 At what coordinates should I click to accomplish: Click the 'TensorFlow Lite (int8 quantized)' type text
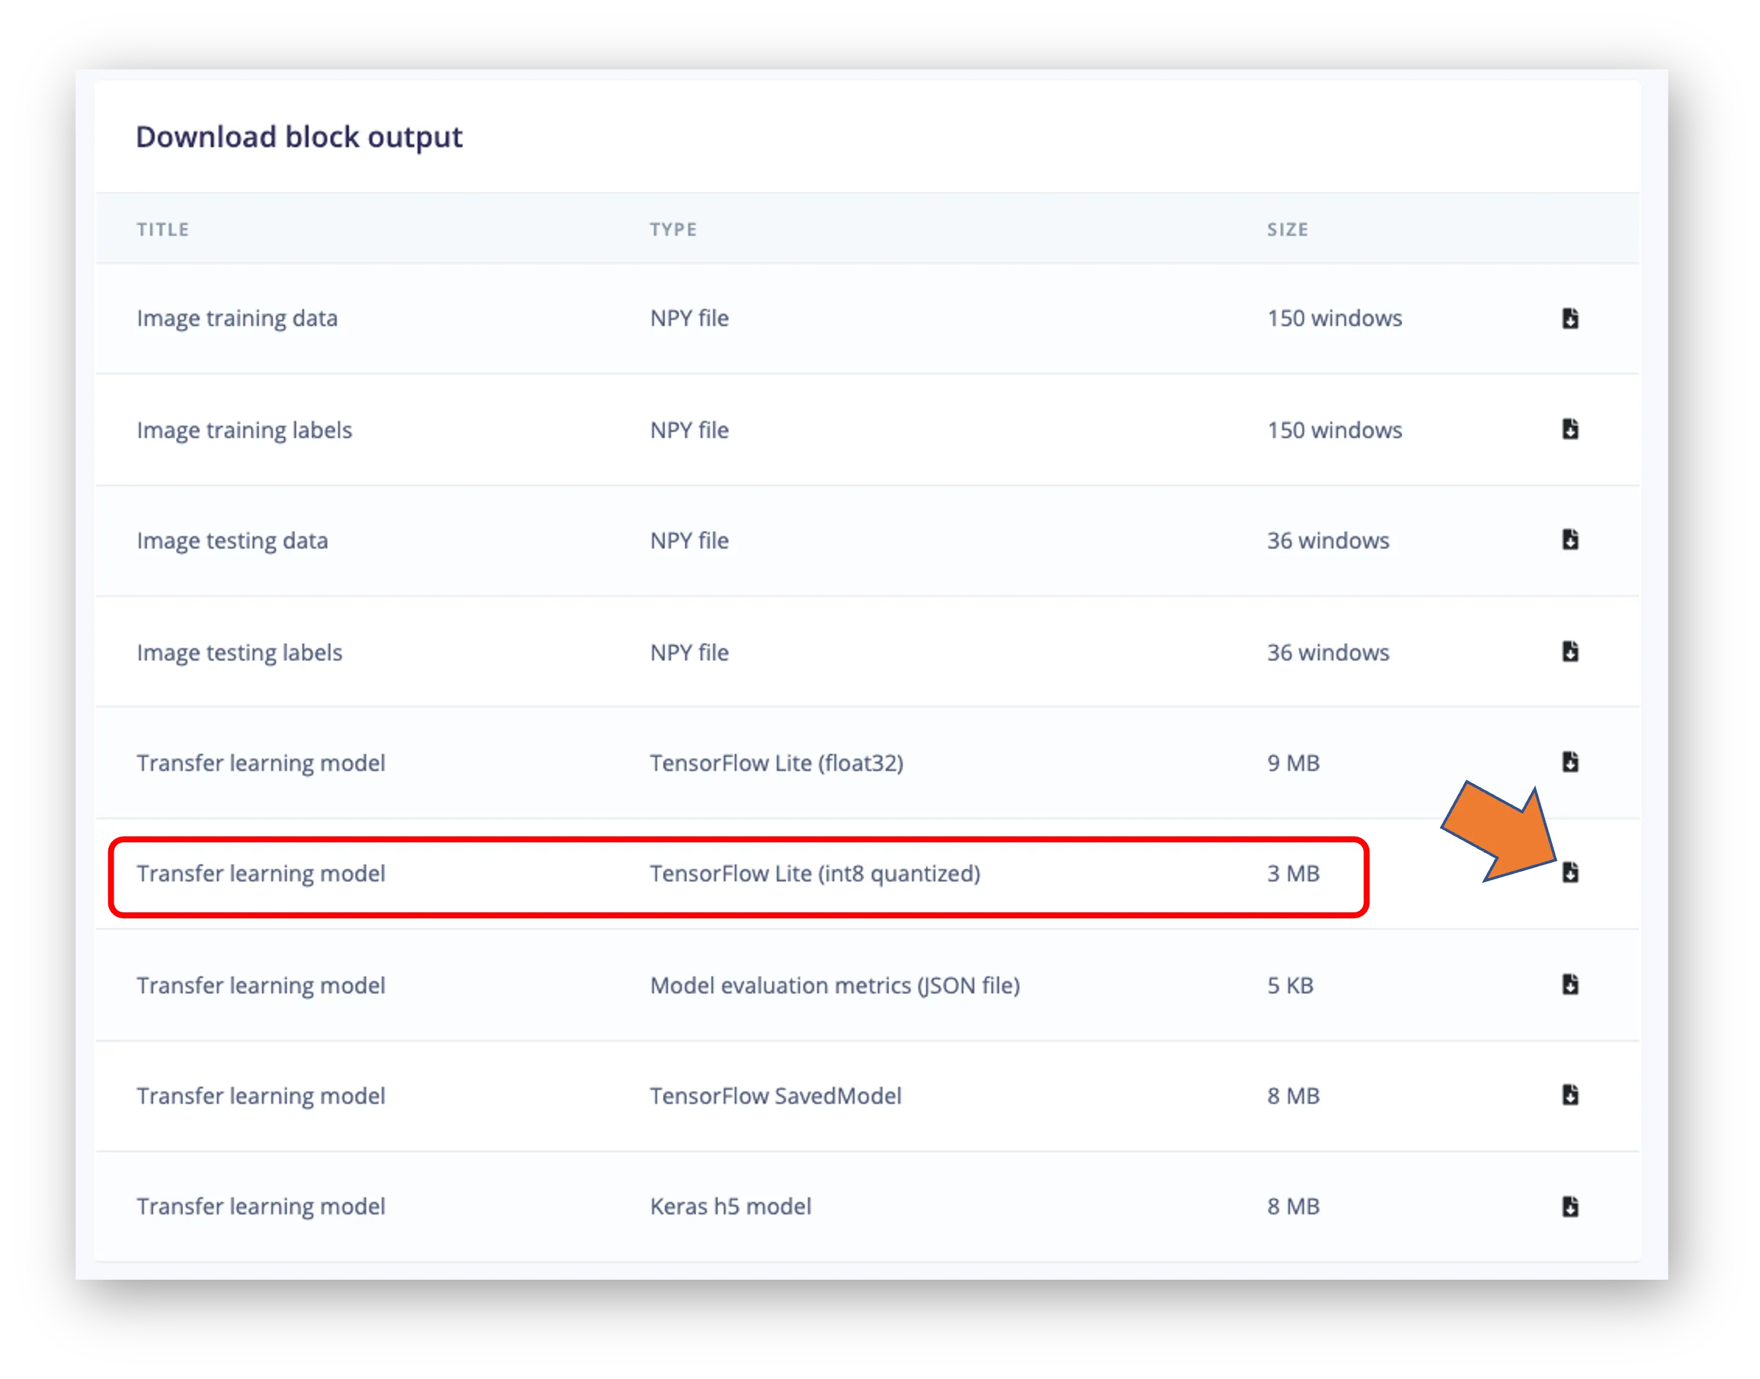(815, 873)
